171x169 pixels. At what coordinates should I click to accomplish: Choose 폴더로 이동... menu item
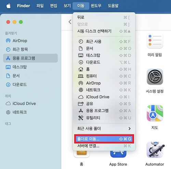pos(104,139)
